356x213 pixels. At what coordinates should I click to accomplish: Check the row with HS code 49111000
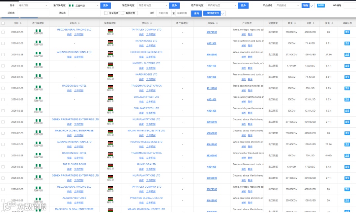click(x=3, y=88)
